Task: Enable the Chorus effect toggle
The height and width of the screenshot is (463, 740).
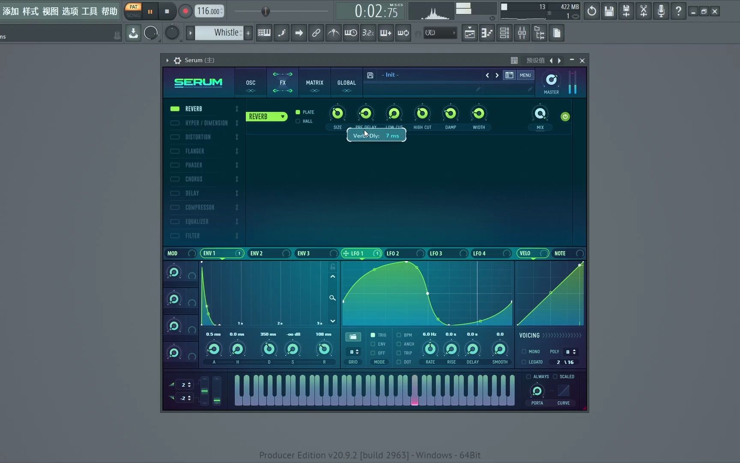Action: coord(175,179)
